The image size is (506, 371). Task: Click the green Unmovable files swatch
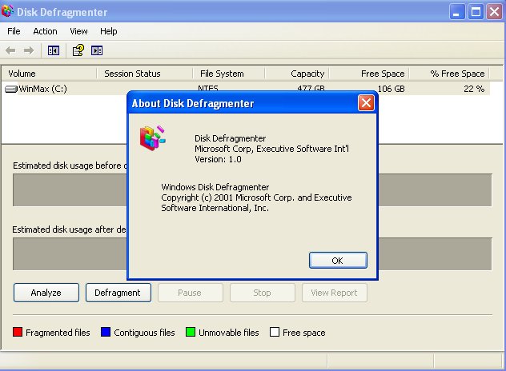pyautogui.click(x=191, y=332)
